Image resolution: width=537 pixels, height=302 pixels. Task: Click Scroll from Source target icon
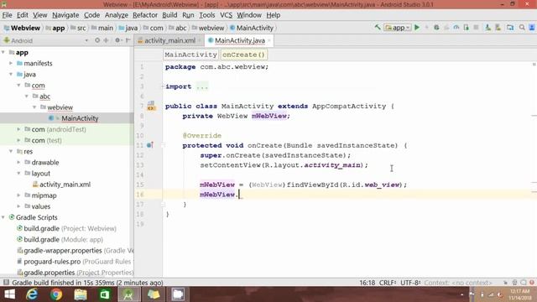97,40
